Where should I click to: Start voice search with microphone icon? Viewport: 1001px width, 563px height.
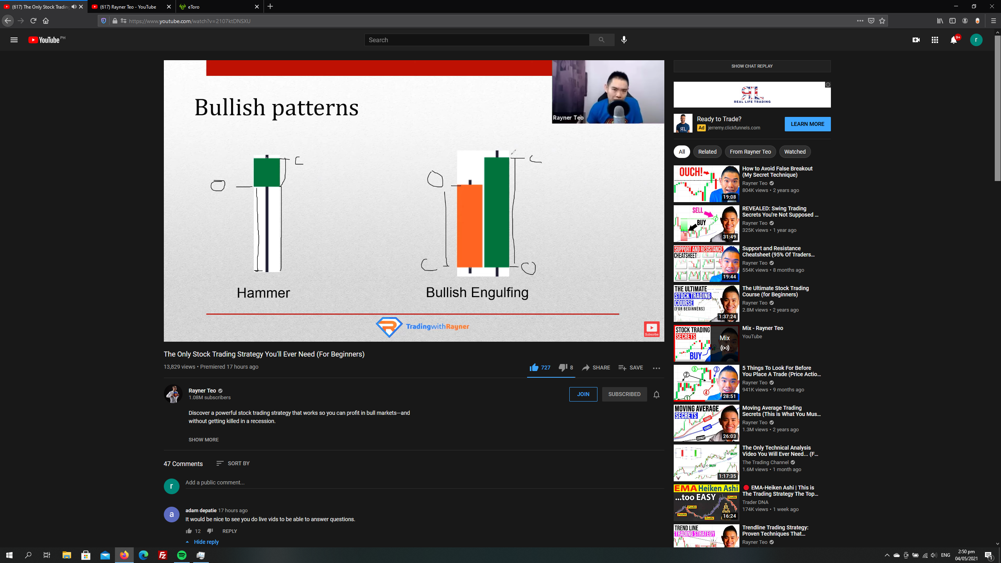(x=624, y=40)
